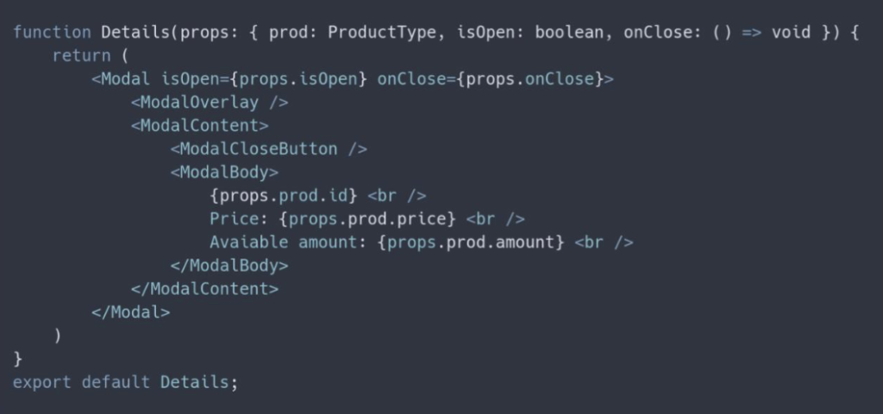The image size is (883, 414).
Task: Click the misspelled word 'Avaiable'
Action: (x=248, y=242)
